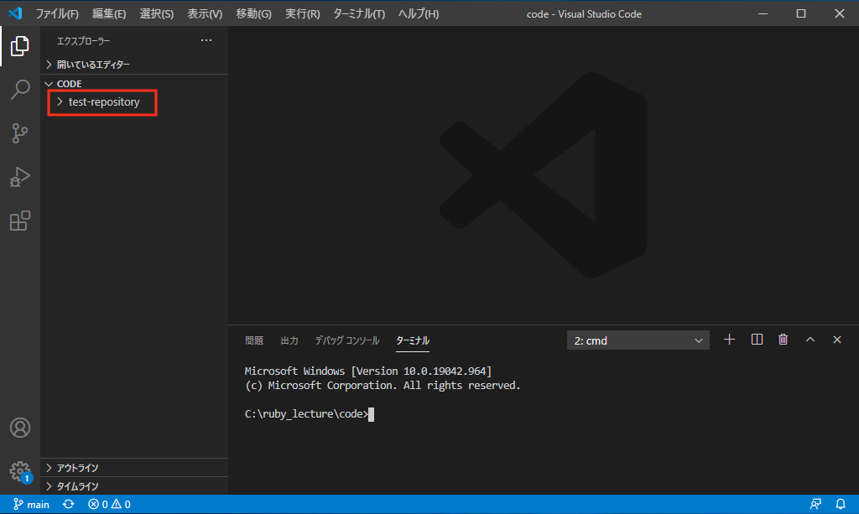Screen dimensions: 859x514
Task: Minimize the VS Code window
Action: [x=763, y=13]
